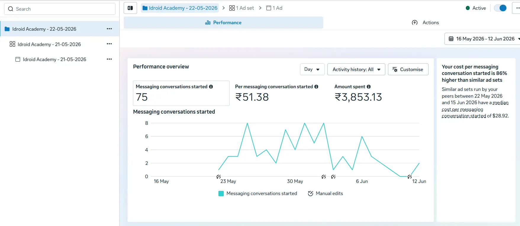Switch to the Performance tab
This screenshot has width=520, height=226.
coord(223,23)
